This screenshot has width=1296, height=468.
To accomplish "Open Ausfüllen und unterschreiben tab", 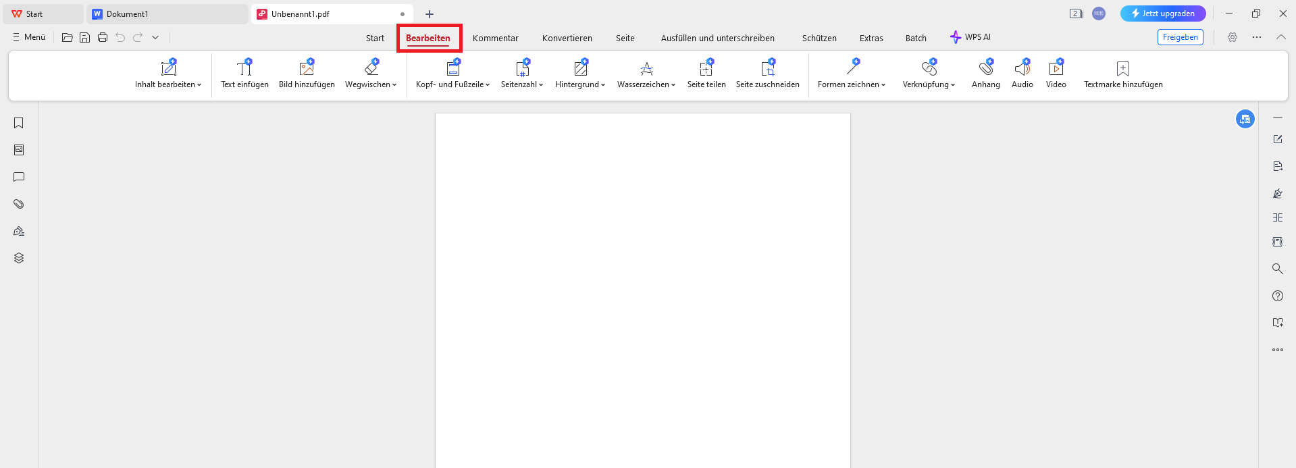I will point(718,38).
